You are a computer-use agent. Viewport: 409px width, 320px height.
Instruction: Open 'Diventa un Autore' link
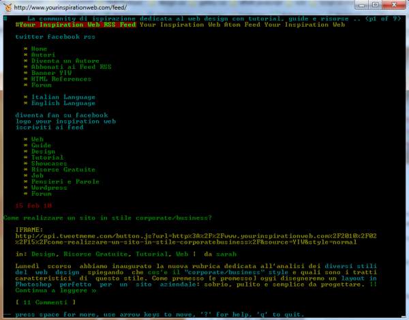pyautogui.click(x=65, y=61)
